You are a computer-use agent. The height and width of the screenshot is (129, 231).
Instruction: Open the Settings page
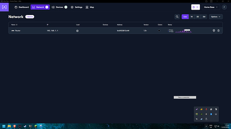[76, 7]
